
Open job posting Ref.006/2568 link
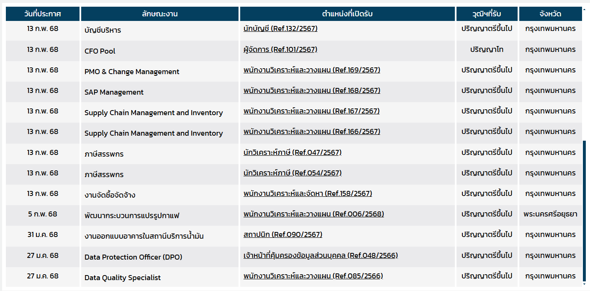pyautogui.click(x=313, y=214)
